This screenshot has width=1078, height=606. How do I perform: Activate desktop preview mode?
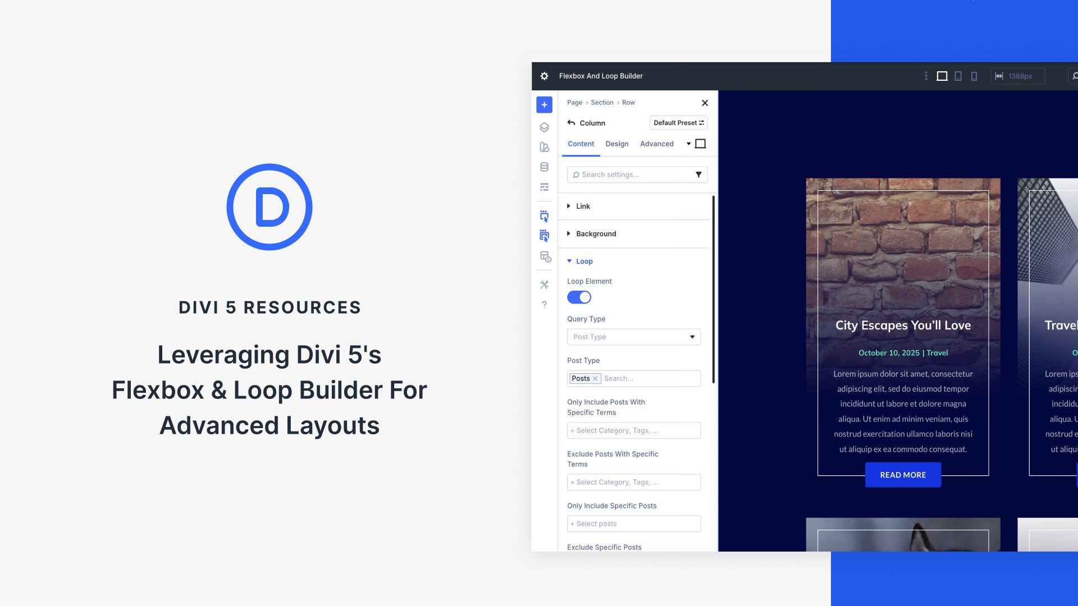click(x=941, y=76)
